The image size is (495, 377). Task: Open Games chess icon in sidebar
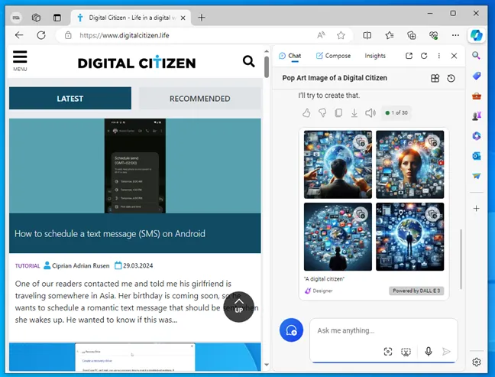point(476,116)
